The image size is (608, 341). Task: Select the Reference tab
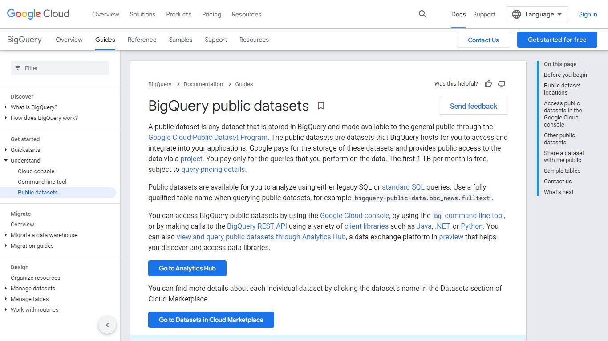click(x=142, y=40)
